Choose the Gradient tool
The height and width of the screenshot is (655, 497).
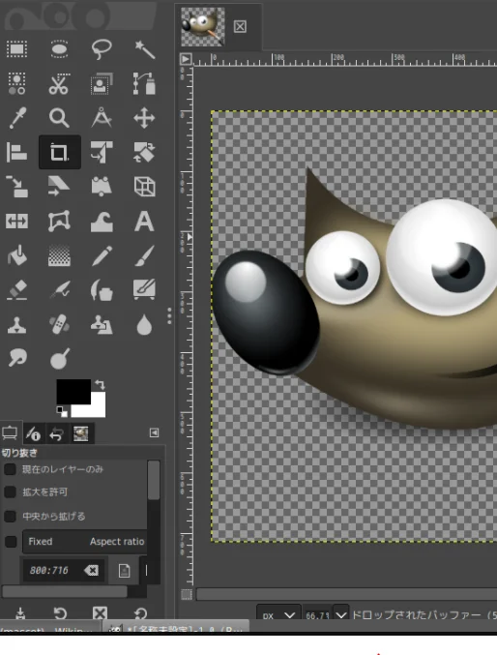pos(59,255)
